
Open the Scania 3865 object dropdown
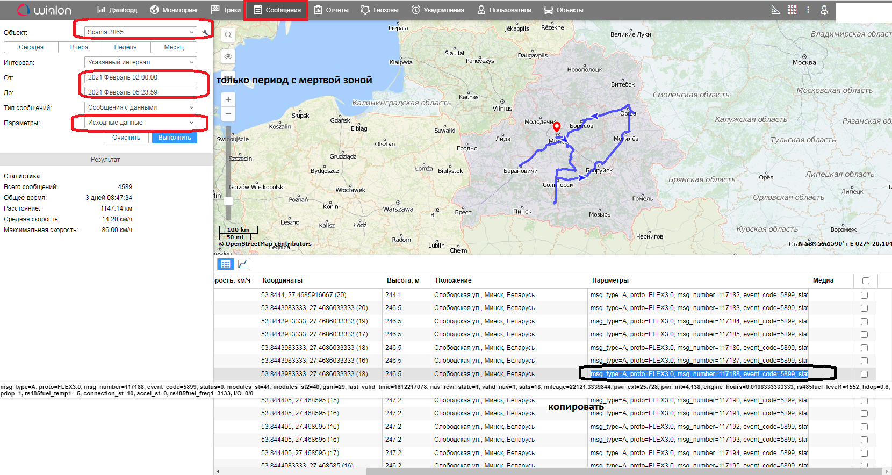141,32
